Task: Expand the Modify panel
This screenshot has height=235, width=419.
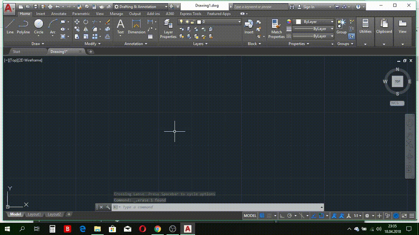Action: [x=92, y=44]
